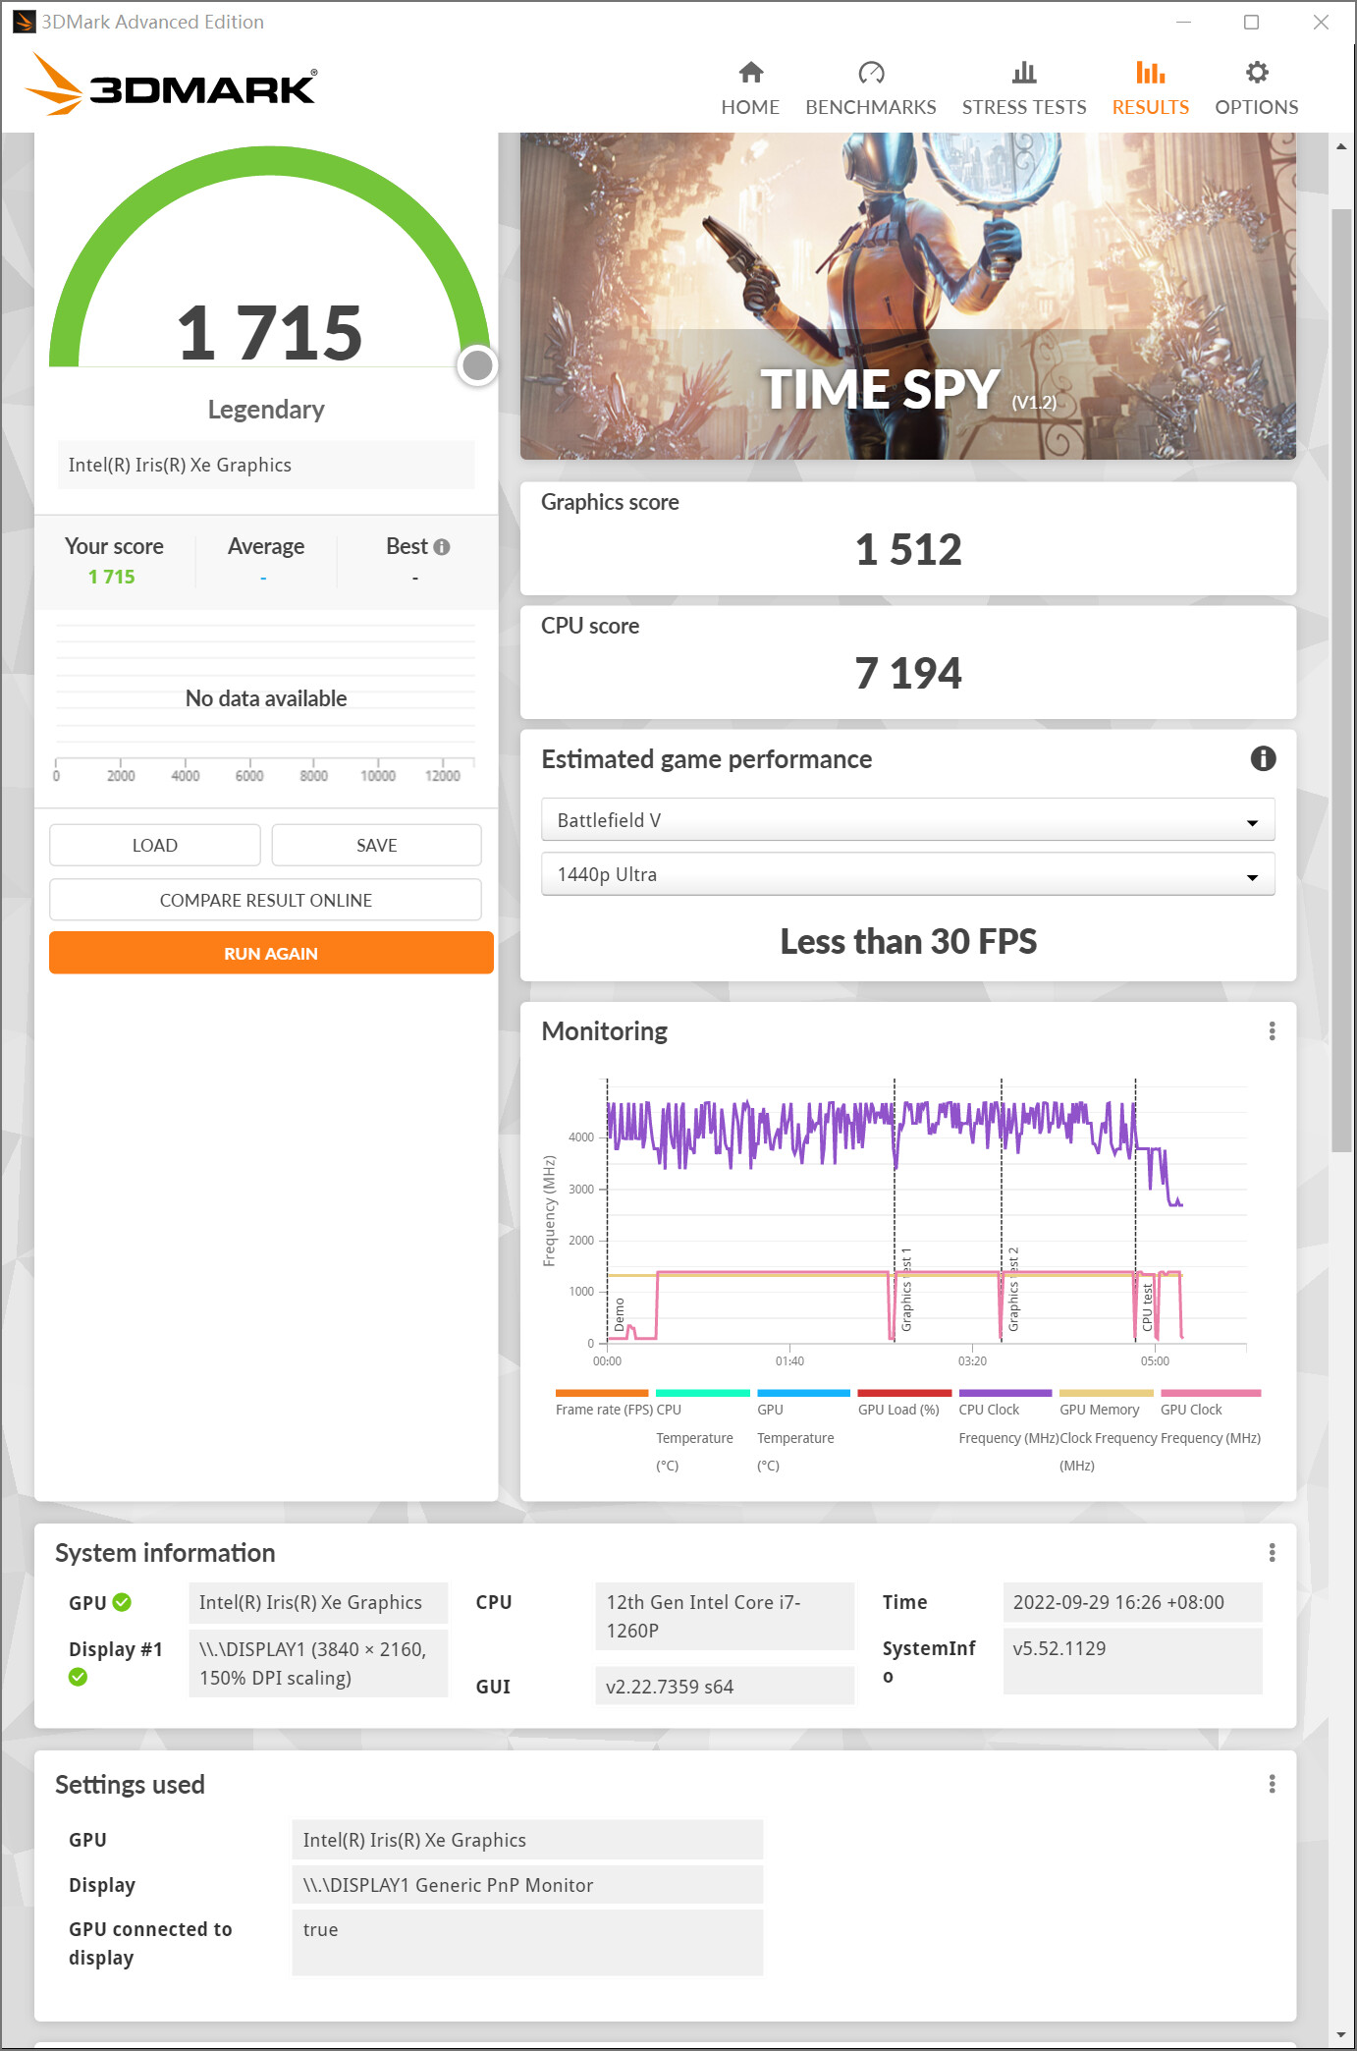Image resolution: width=1357 pixels, height=2051 pixels.
Task: Show Estimated game performance info icon
Action: coord(1263,758)
